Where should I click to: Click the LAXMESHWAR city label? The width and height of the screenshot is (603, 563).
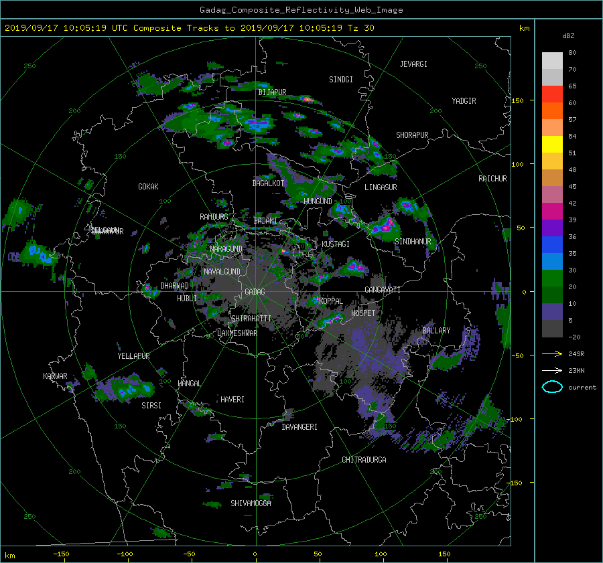point(237,333)
